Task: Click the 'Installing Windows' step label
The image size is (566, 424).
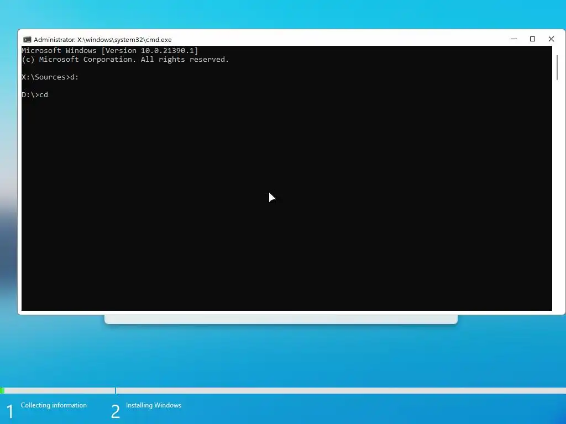Action: [x=154, y=405]
